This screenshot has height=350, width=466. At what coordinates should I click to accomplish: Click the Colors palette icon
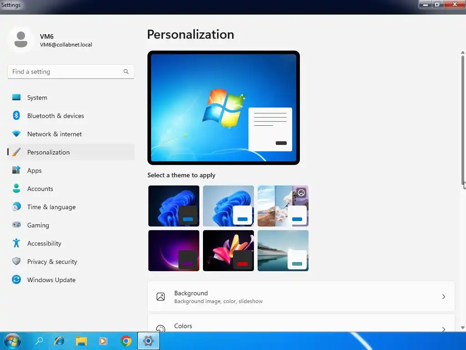(x=161, y=328)
